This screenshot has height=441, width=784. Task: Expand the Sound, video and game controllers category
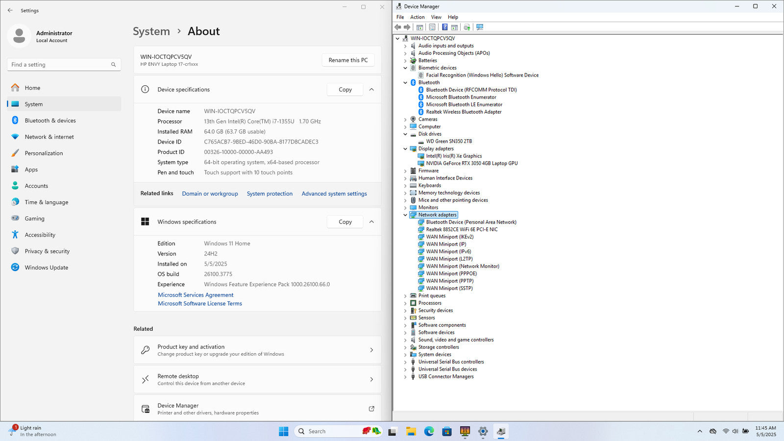tap(405, 340)
